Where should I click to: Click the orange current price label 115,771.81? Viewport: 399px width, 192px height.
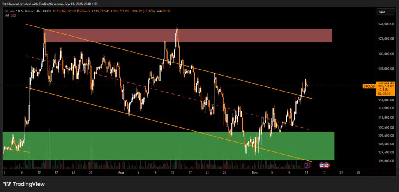point(385,86)
